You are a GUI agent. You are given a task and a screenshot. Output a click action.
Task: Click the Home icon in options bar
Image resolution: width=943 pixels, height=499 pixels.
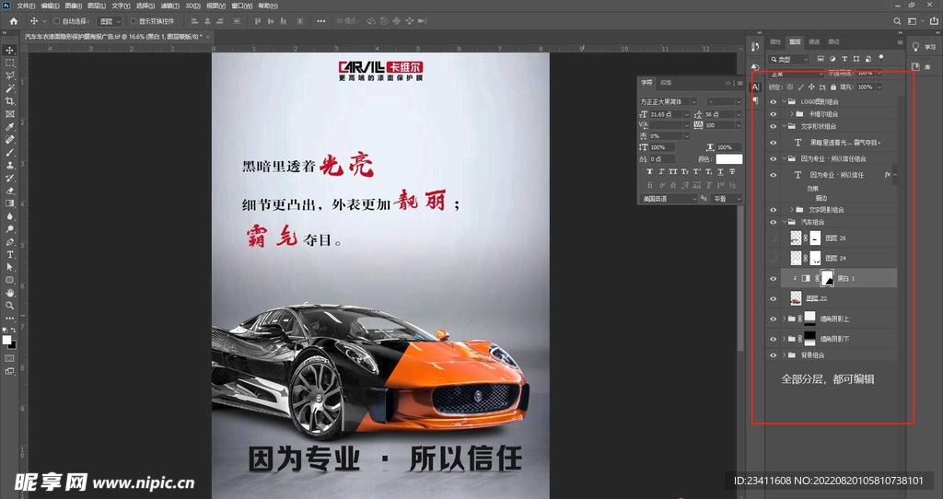pyautogui.click(x=13, y=21)
